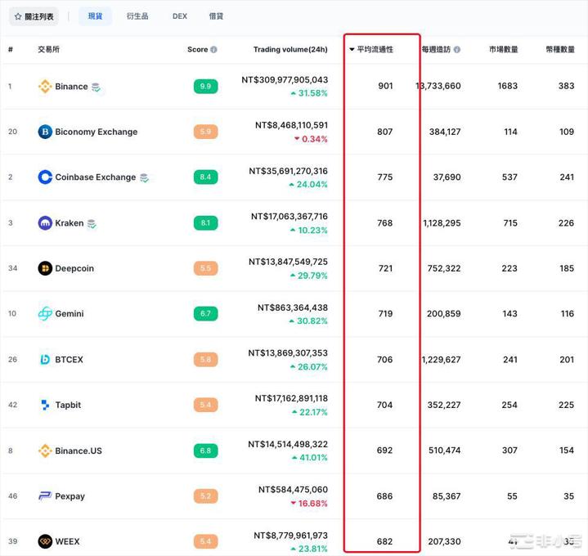Viewport: 588px width, 556px height.
Task: Select volume NT$35,691,270,316 for Coinbase
Action: click(288, 171)
